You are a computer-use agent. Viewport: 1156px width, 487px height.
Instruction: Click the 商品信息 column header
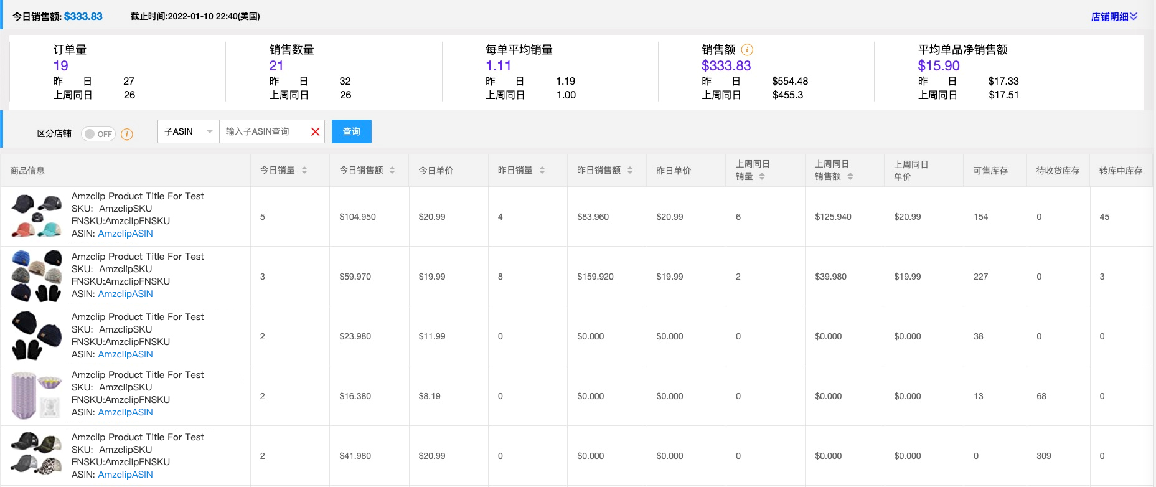tap(27, 170)
